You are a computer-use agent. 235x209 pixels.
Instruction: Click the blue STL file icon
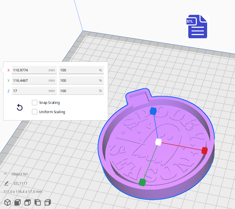pyautogui.click(x=198, y=27)
